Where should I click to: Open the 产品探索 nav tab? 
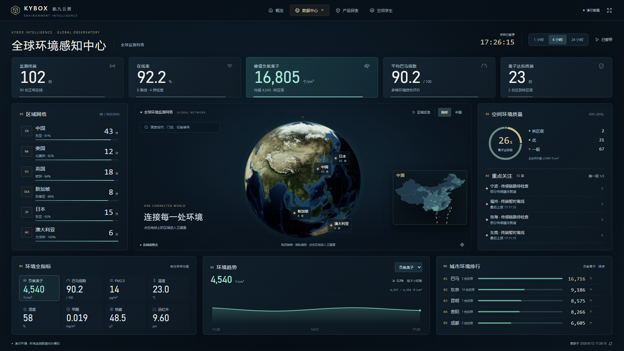point(347,10)
